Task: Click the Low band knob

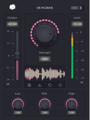Action: coord(18,104)
